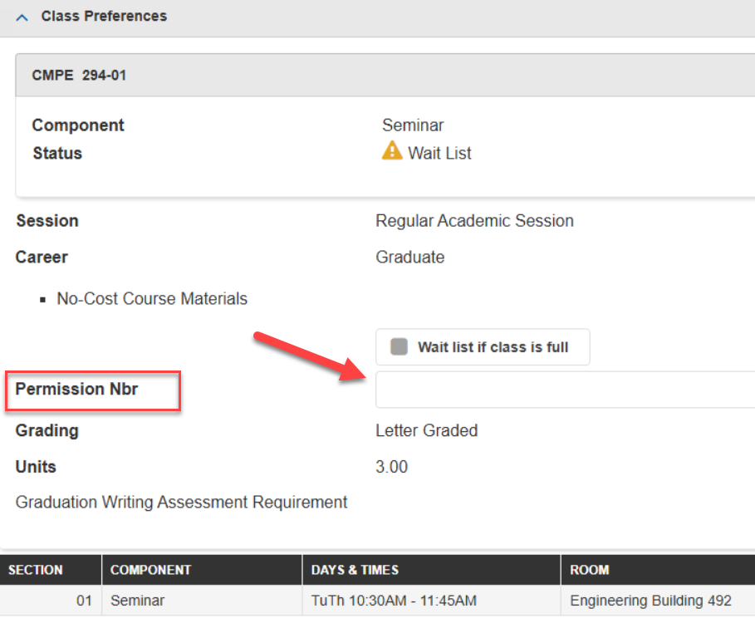Enable the Wait list if class is full checkbox
The width and height of the screenshot is (755, 623).
pyautogui.click(x=397, y=346)
